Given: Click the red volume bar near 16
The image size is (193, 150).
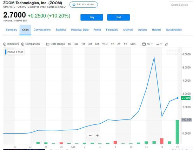Looking at the screenshot, I should tap(162, 141).
